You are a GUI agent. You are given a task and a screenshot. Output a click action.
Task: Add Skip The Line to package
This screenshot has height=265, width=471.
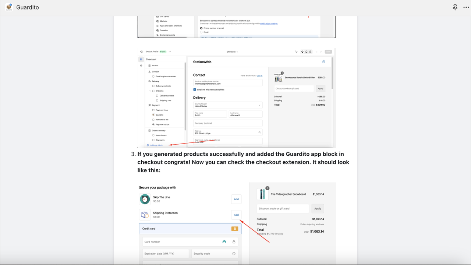coord(236,199)
